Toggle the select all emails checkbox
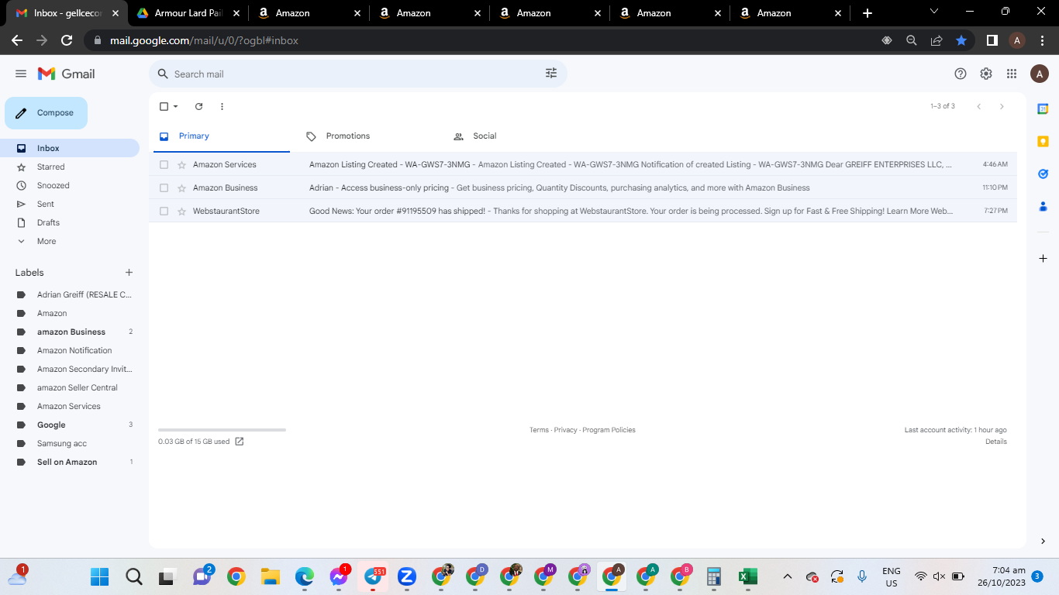This screenshot has height=595, width=1059. pos(164,106)
